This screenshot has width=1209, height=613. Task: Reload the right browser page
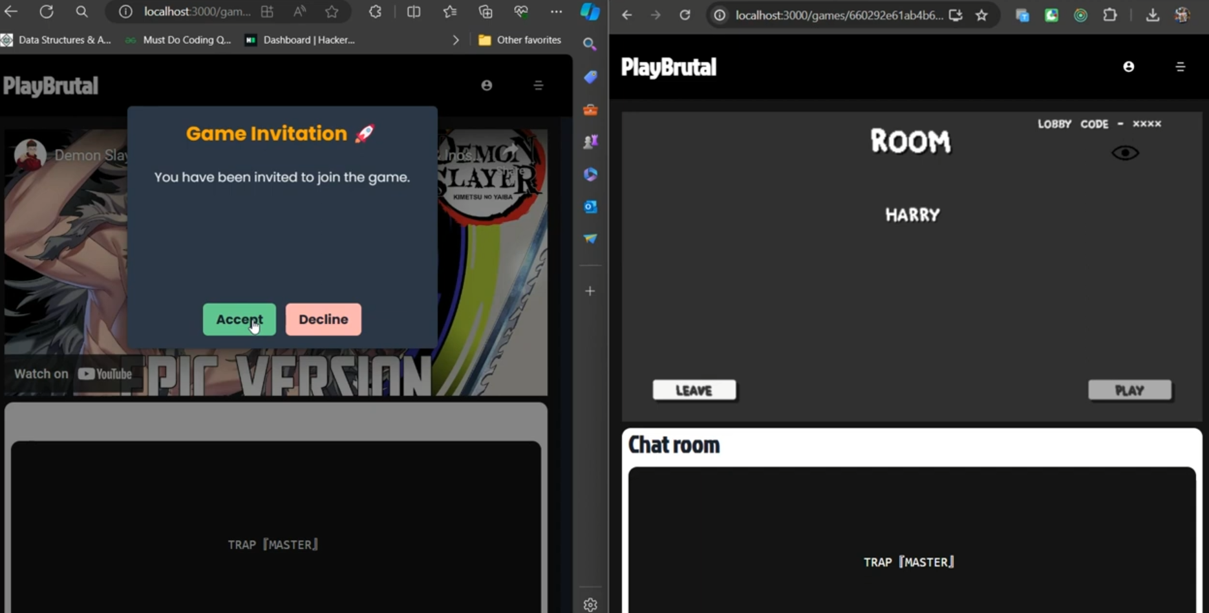[x=685, y=15]
